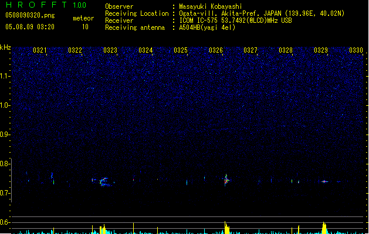Click the kHz axis unit label

[5, 47]
